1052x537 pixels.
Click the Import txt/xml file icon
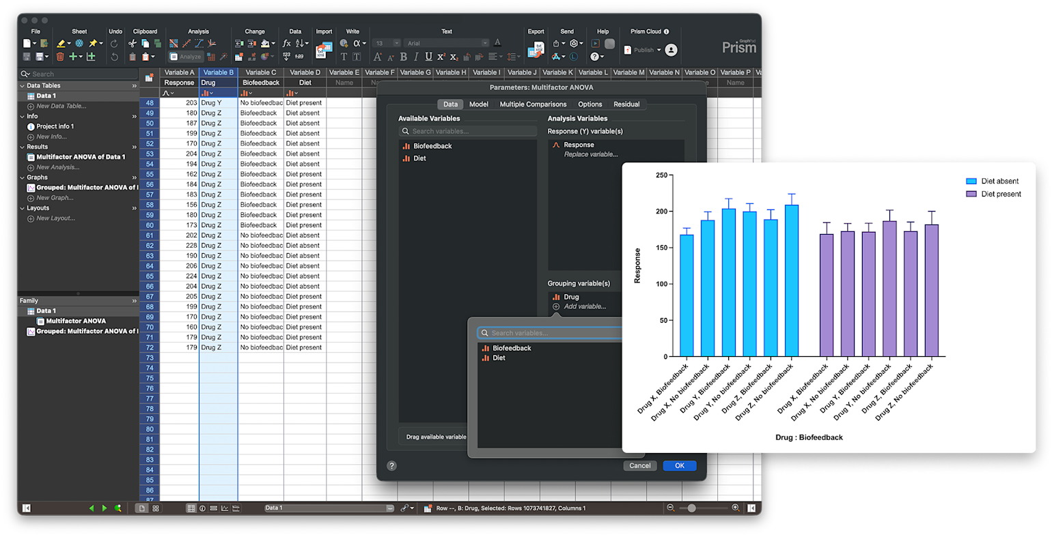(323, 50)
